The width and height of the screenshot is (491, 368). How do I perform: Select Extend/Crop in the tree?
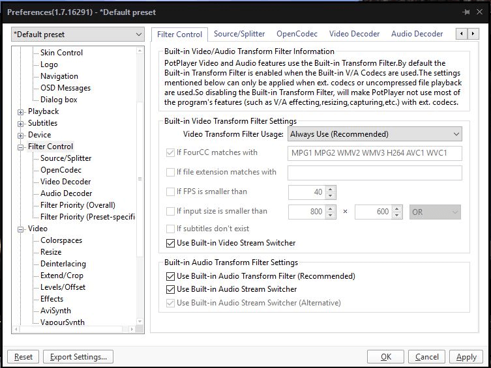pos(62,276)
